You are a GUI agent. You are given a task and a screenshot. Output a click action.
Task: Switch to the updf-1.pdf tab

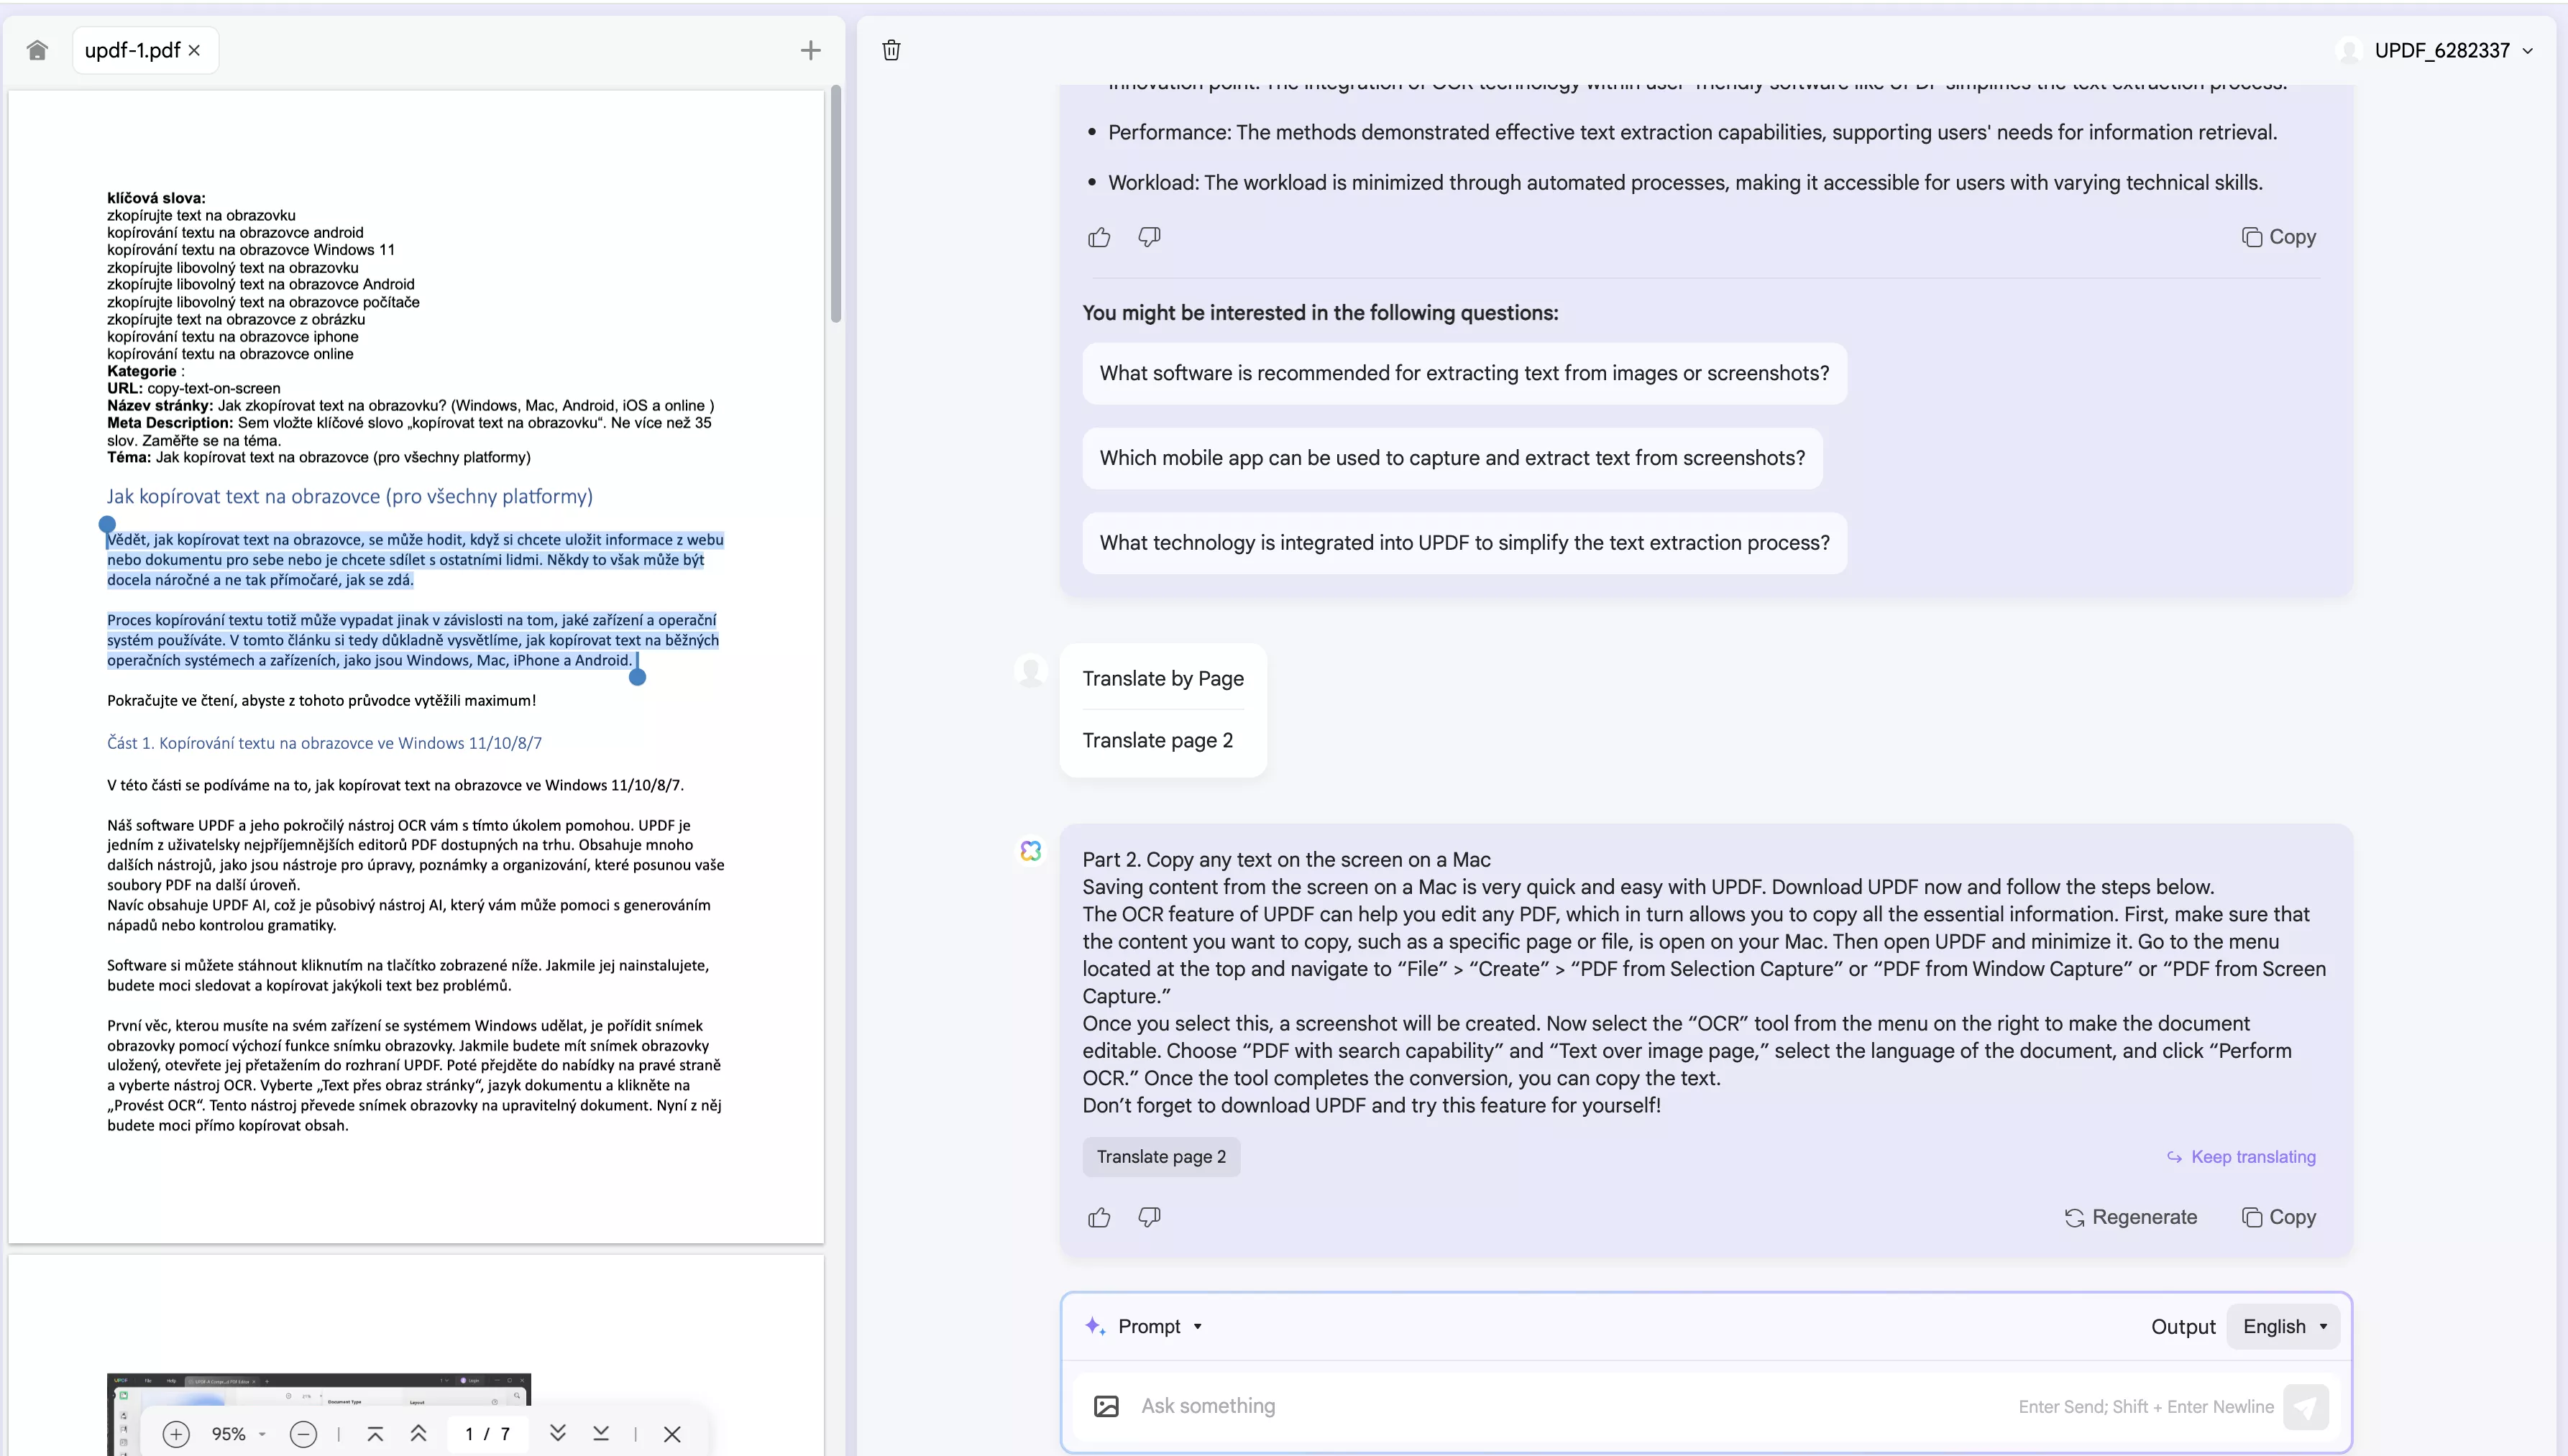[132, 49]
